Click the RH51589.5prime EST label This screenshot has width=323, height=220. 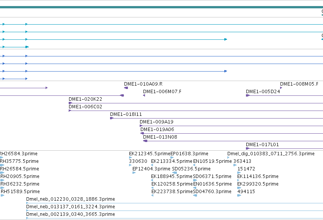click(20, 192)
